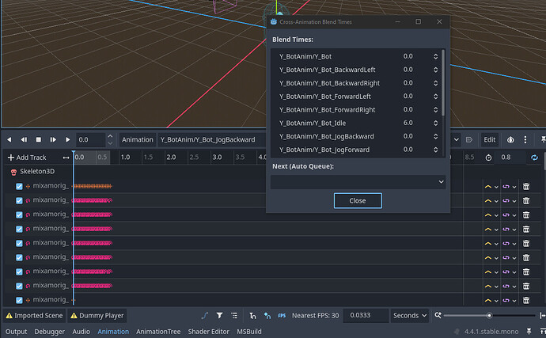
Task: Click the 2.0 mark on the timeline ruler
Action: (x=171, y=158)
